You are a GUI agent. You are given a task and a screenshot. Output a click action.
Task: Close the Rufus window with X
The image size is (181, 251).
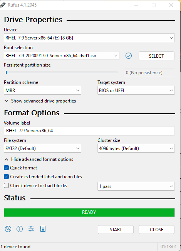tap(171, 5)
